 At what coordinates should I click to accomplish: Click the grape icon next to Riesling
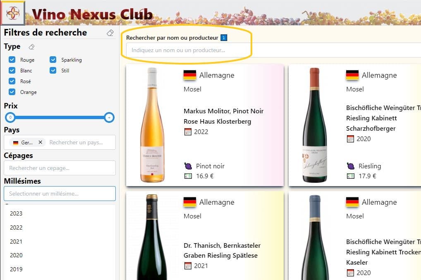[351, 166]
